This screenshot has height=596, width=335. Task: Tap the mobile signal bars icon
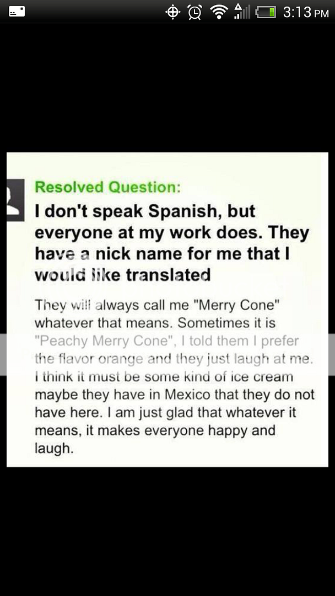click(x=242, y=12)
